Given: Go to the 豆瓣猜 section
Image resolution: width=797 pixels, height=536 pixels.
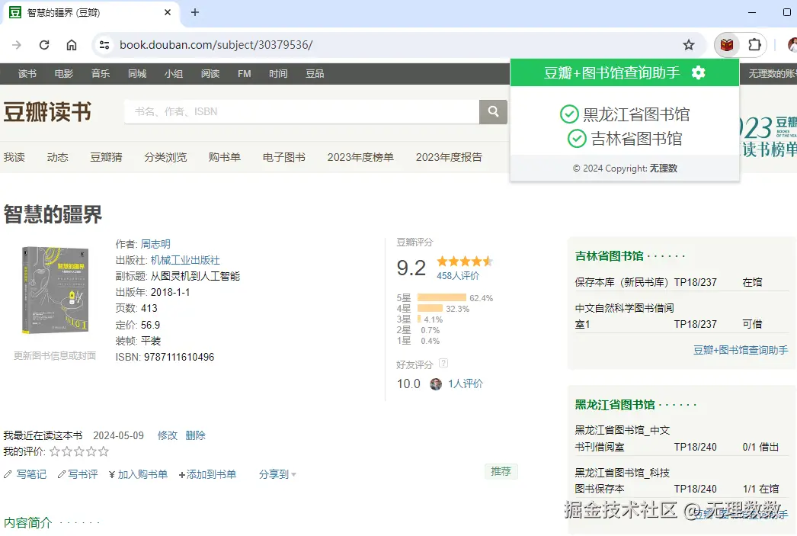Looking at the screenshot, I should click(x=106, y=157).
